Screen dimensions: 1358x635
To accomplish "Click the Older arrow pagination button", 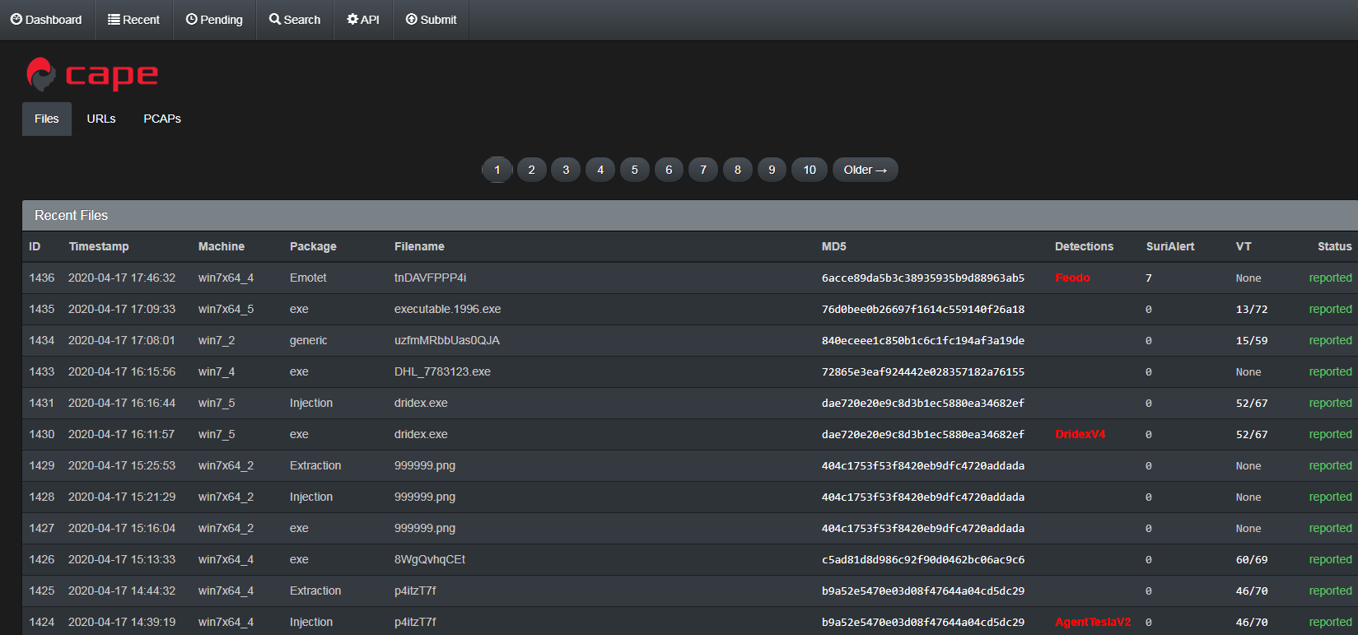I will click(865, 170).
